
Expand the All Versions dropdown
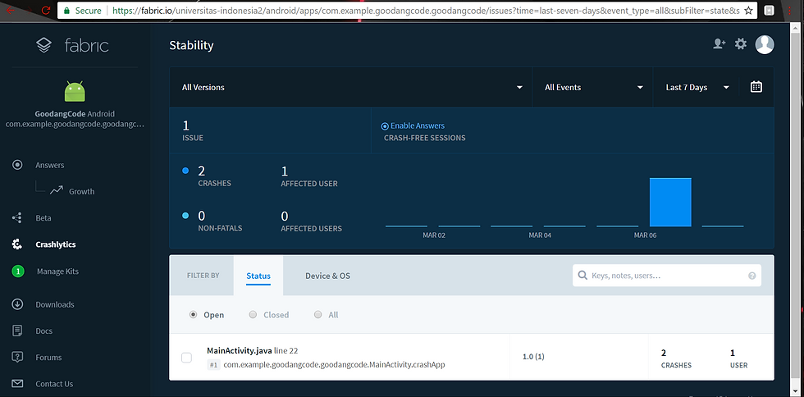coord(351,87)
